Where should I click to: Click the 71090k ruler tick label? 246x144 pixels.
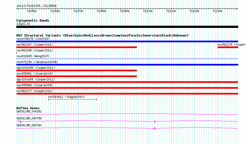tap(125, 11)
